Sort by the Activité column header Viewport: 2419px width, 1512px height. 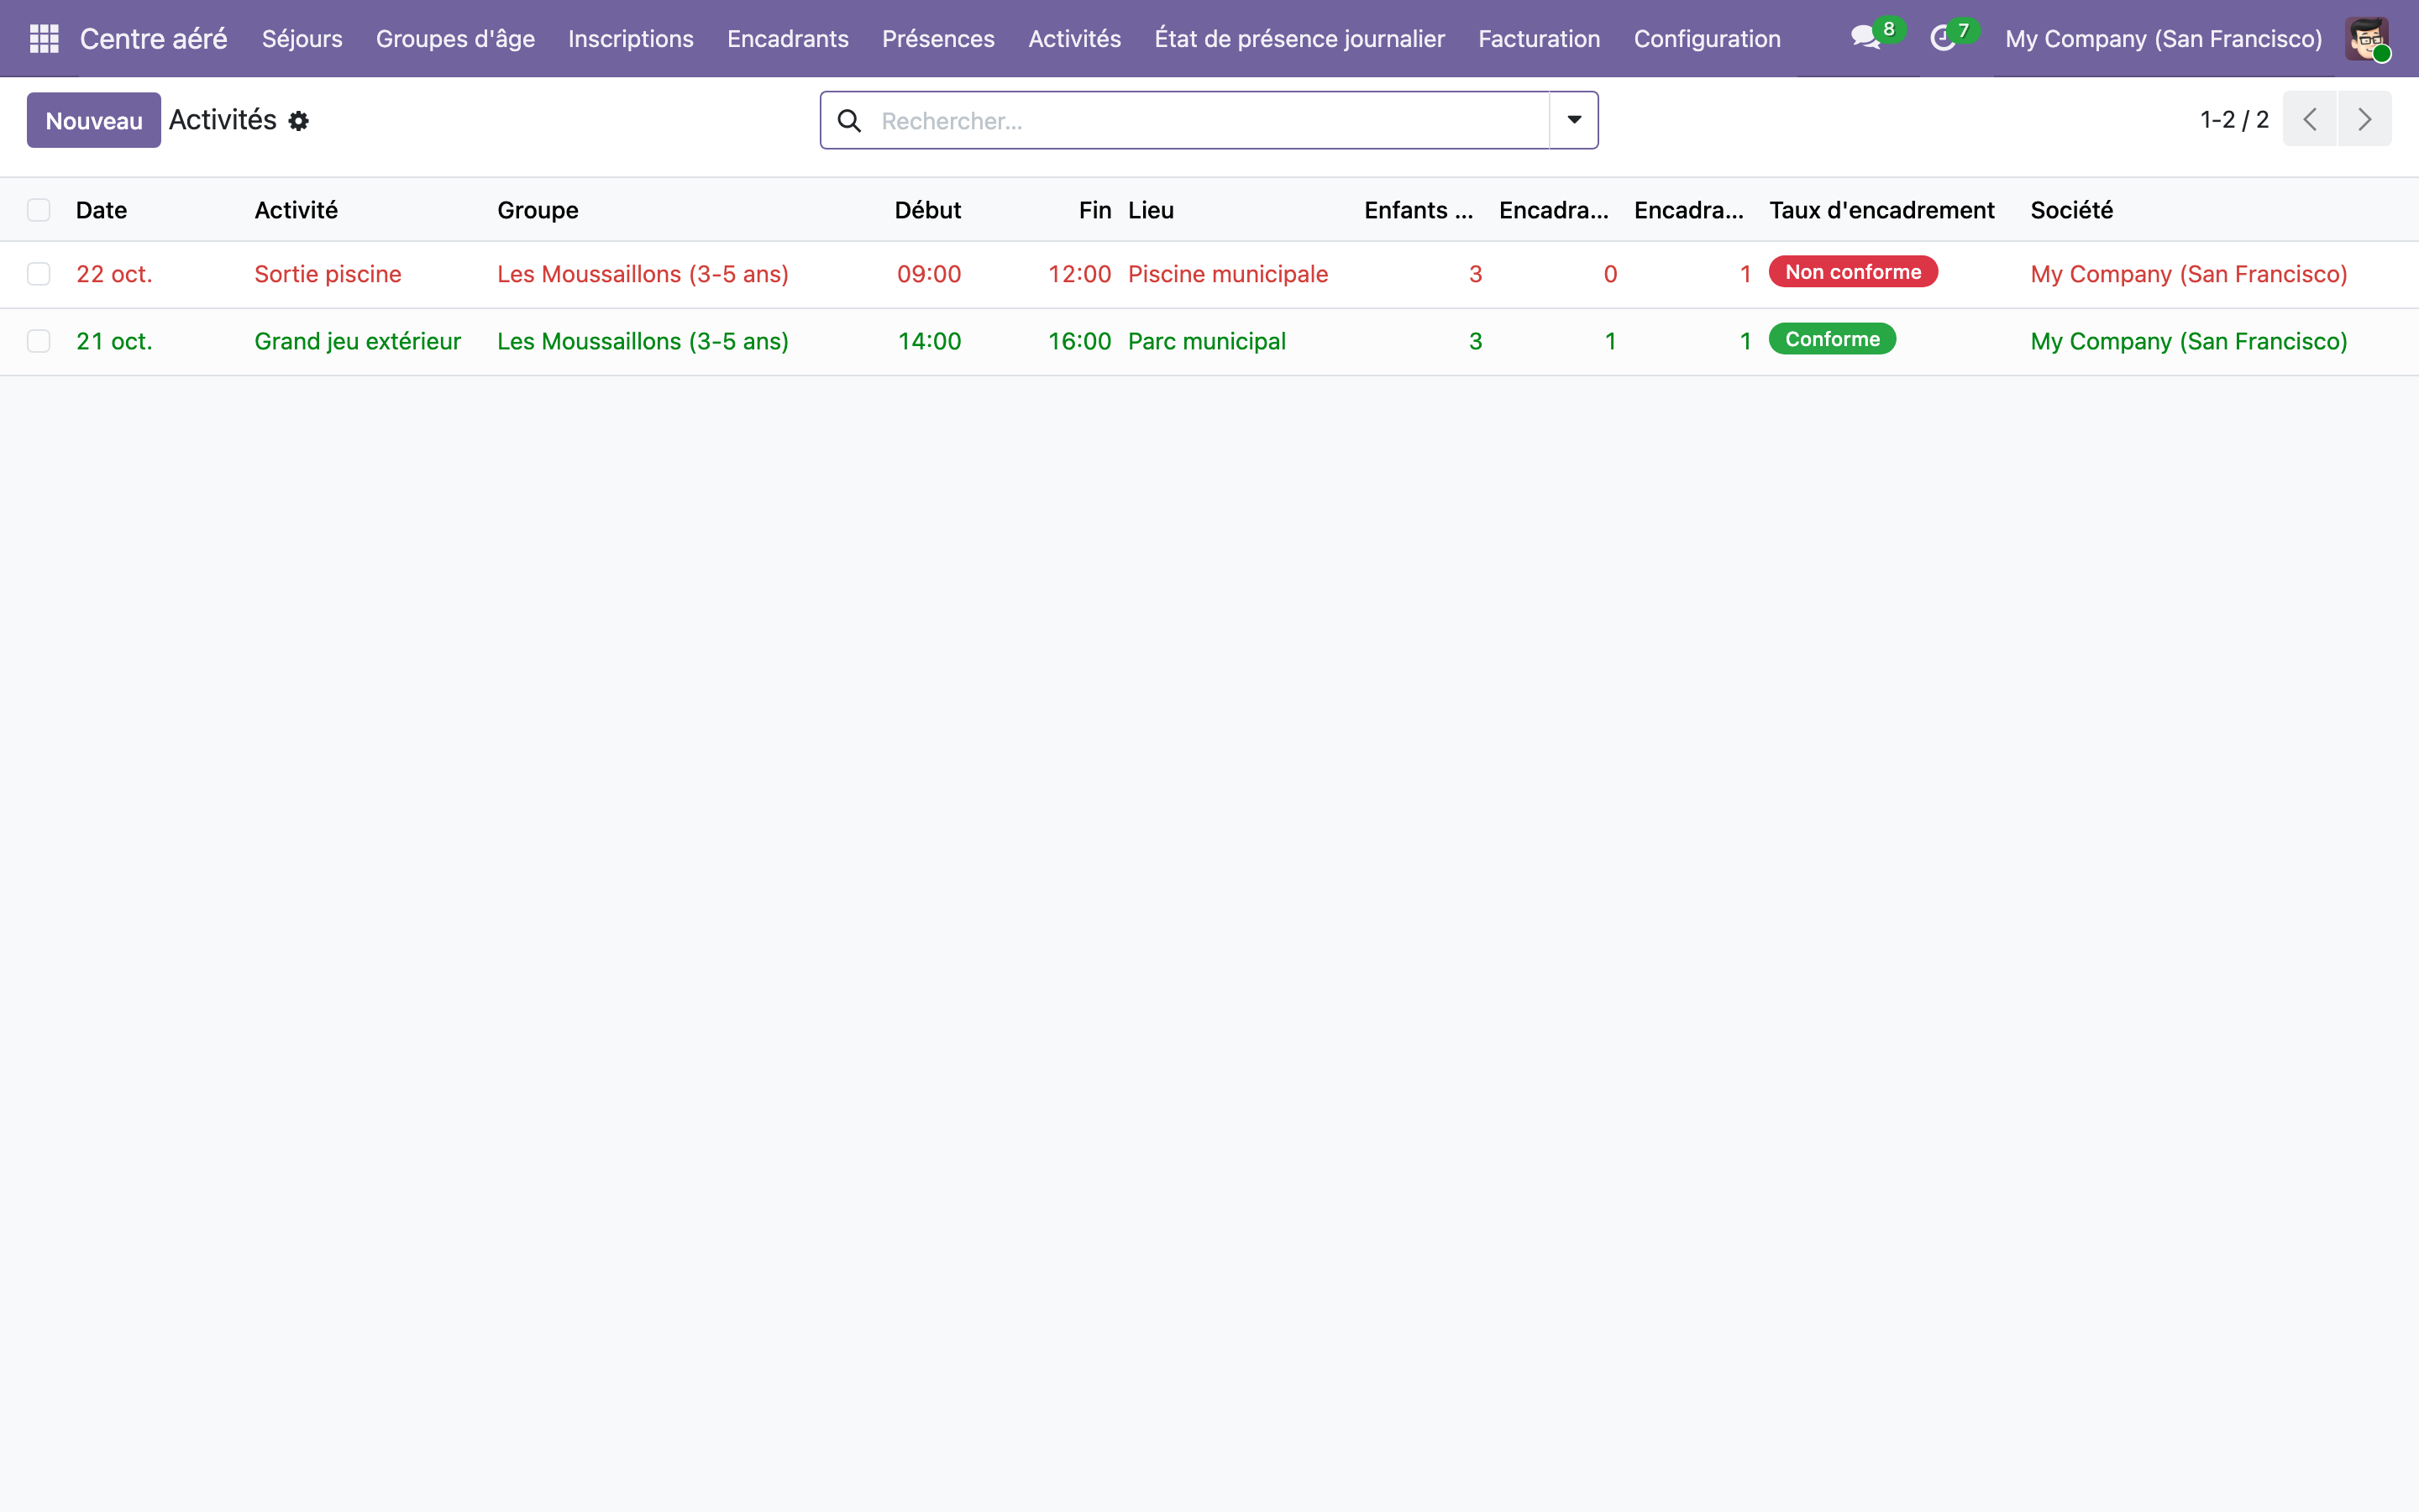pos(296,210)
